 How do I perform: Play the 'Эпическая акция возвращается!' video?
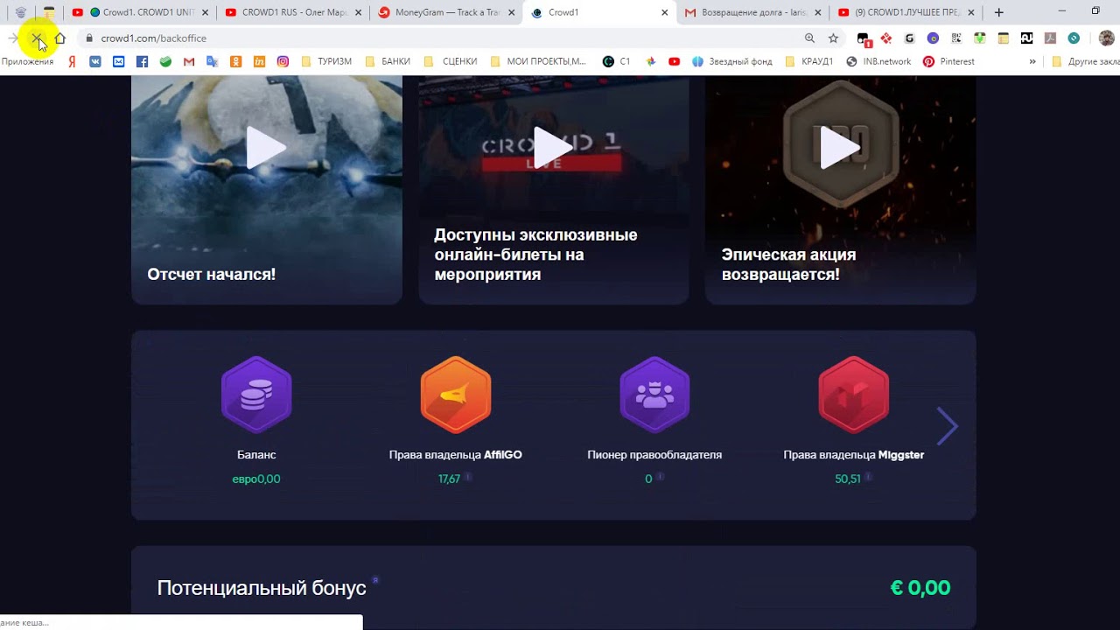(840, 147)
